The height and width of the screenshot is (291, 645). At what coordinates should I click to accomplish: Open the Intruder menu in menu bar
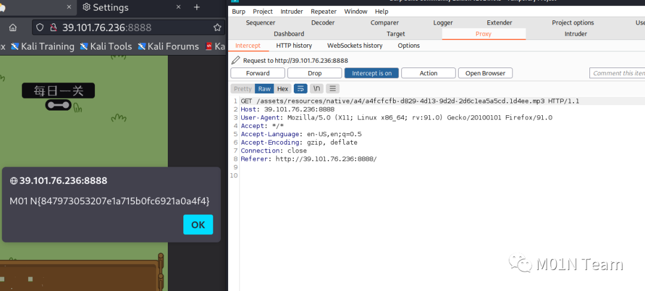click(x=291, y=11)
